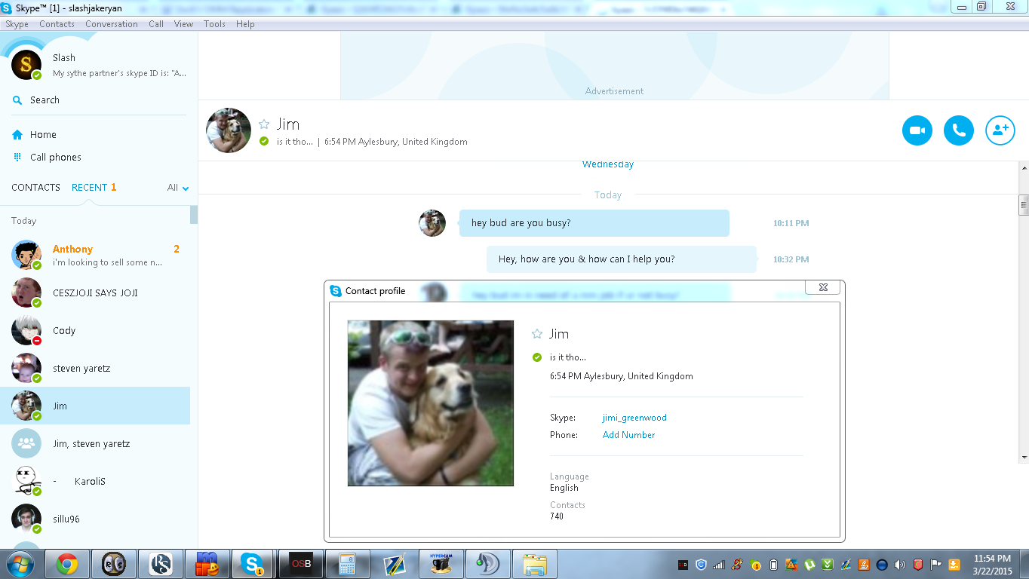
Task: Open the Calculator from the taskbar
Action: click(x=348, y=564)
